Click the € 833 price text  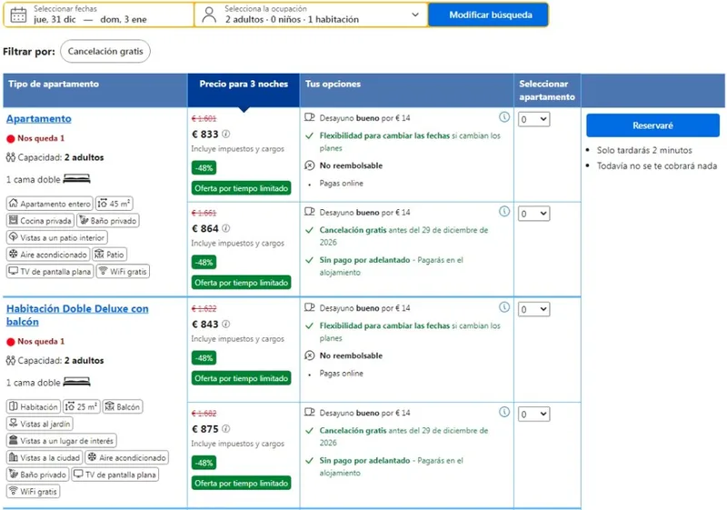click(205, 134)
